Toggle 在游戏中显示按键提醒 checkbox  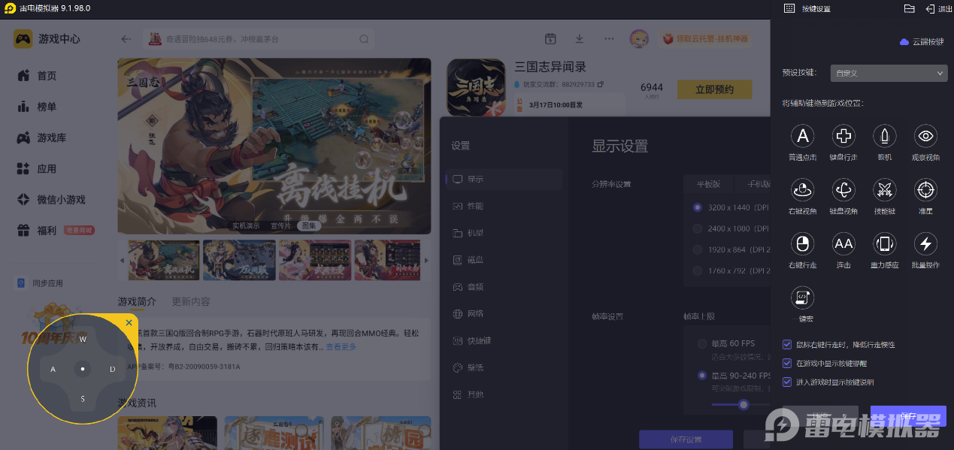click(787, 363)
